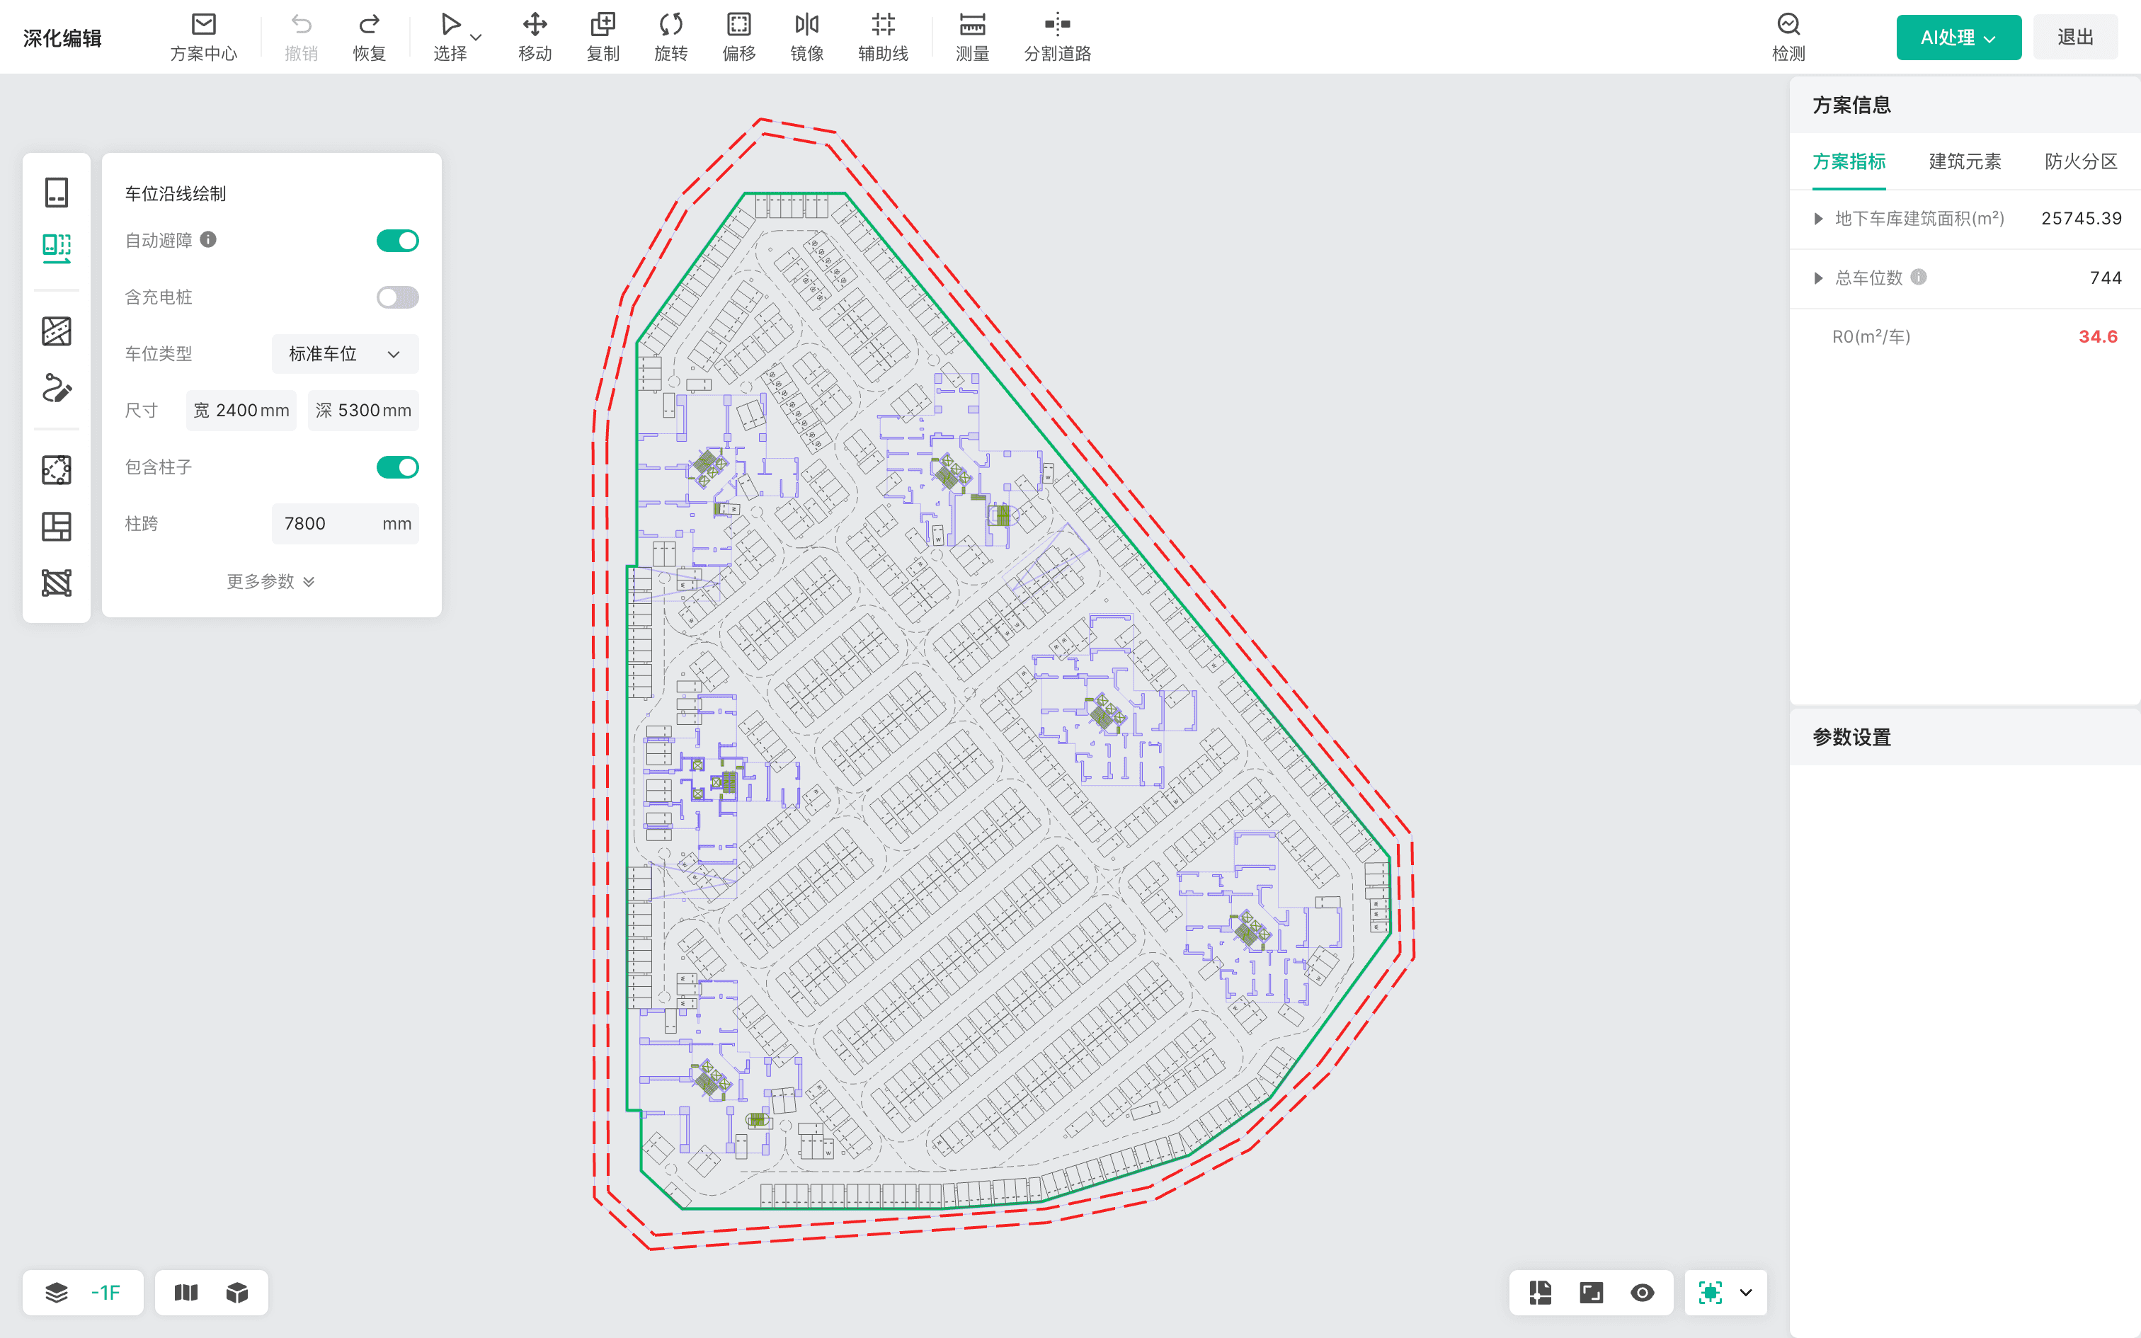
Task: Select the 镜像 mirror tool
Action: tap(806, 36)
